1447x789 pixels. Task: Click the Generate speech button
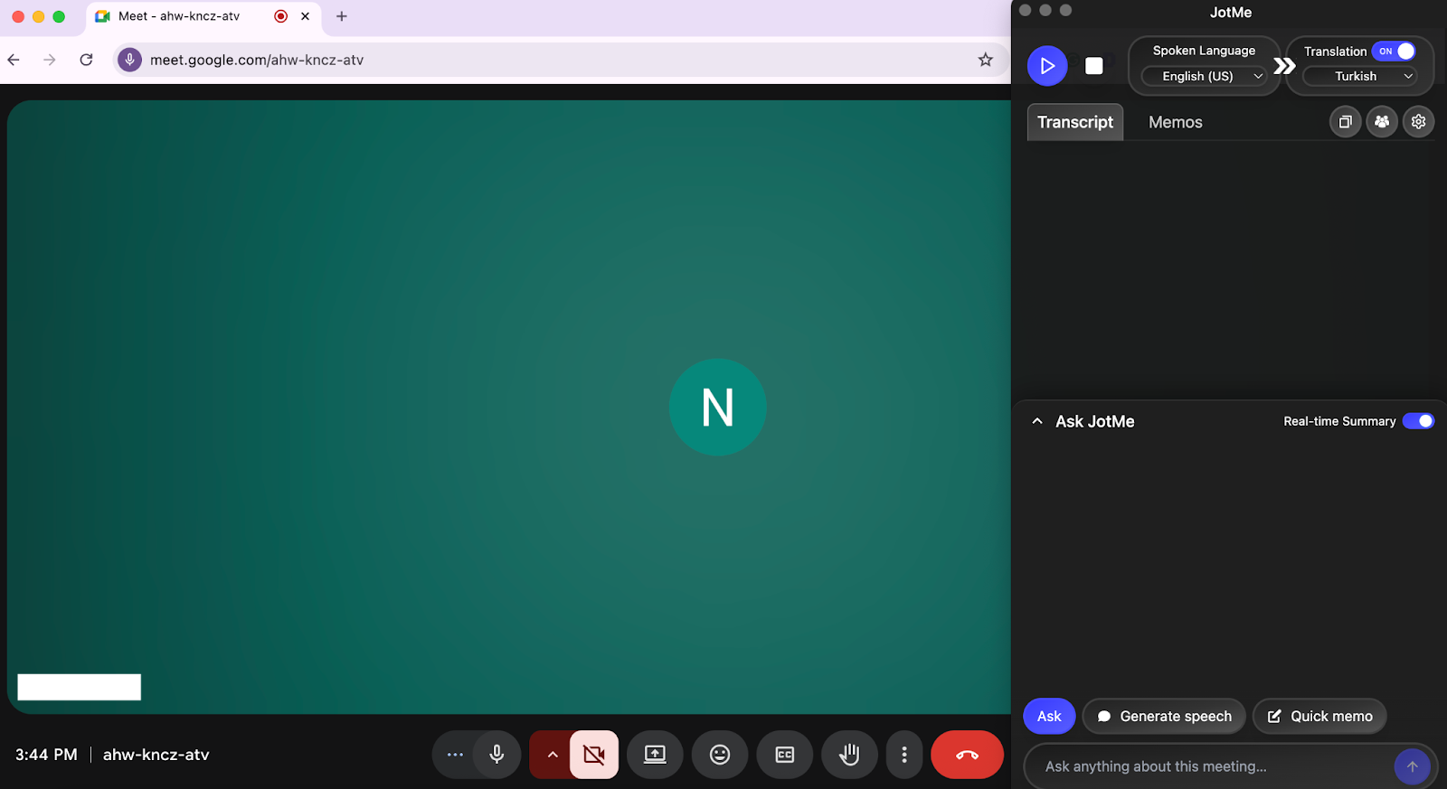pyautogui.click(x=1164, y=716)
